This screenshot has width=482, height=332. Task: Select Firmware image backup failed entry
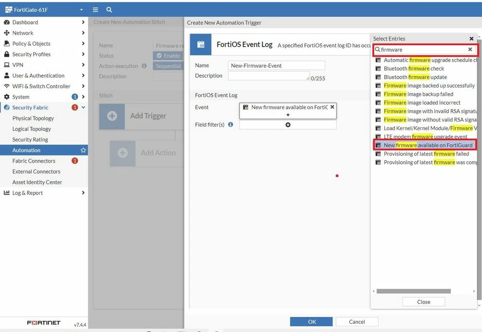[426, 94]
